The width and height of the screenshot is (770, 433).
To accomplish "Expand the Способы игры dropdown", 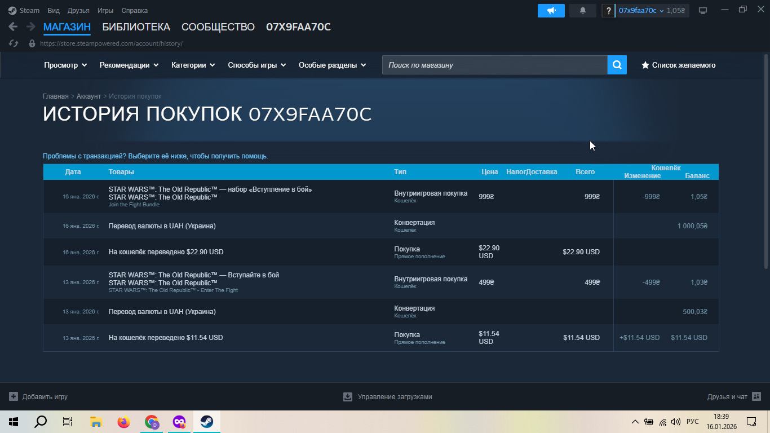I will tap(257, 65).
